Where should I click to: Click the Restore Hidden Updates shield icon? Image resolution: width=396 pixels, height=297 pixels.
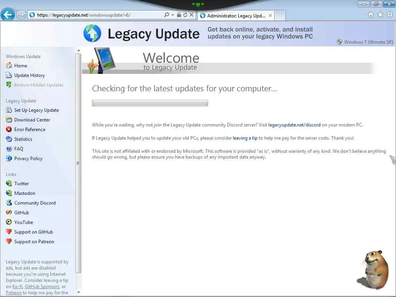click(9, 85)
